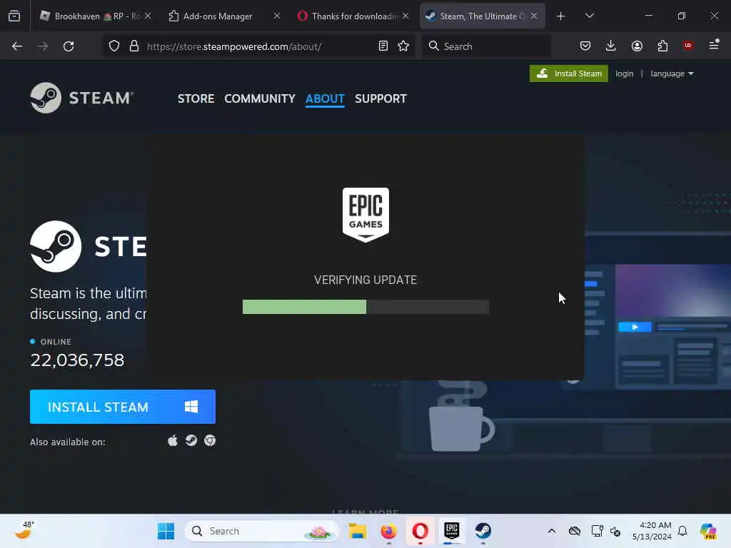Open the clock showing 4:20 AM
Screen dimensions: 731x548
(x=652, y=531)
